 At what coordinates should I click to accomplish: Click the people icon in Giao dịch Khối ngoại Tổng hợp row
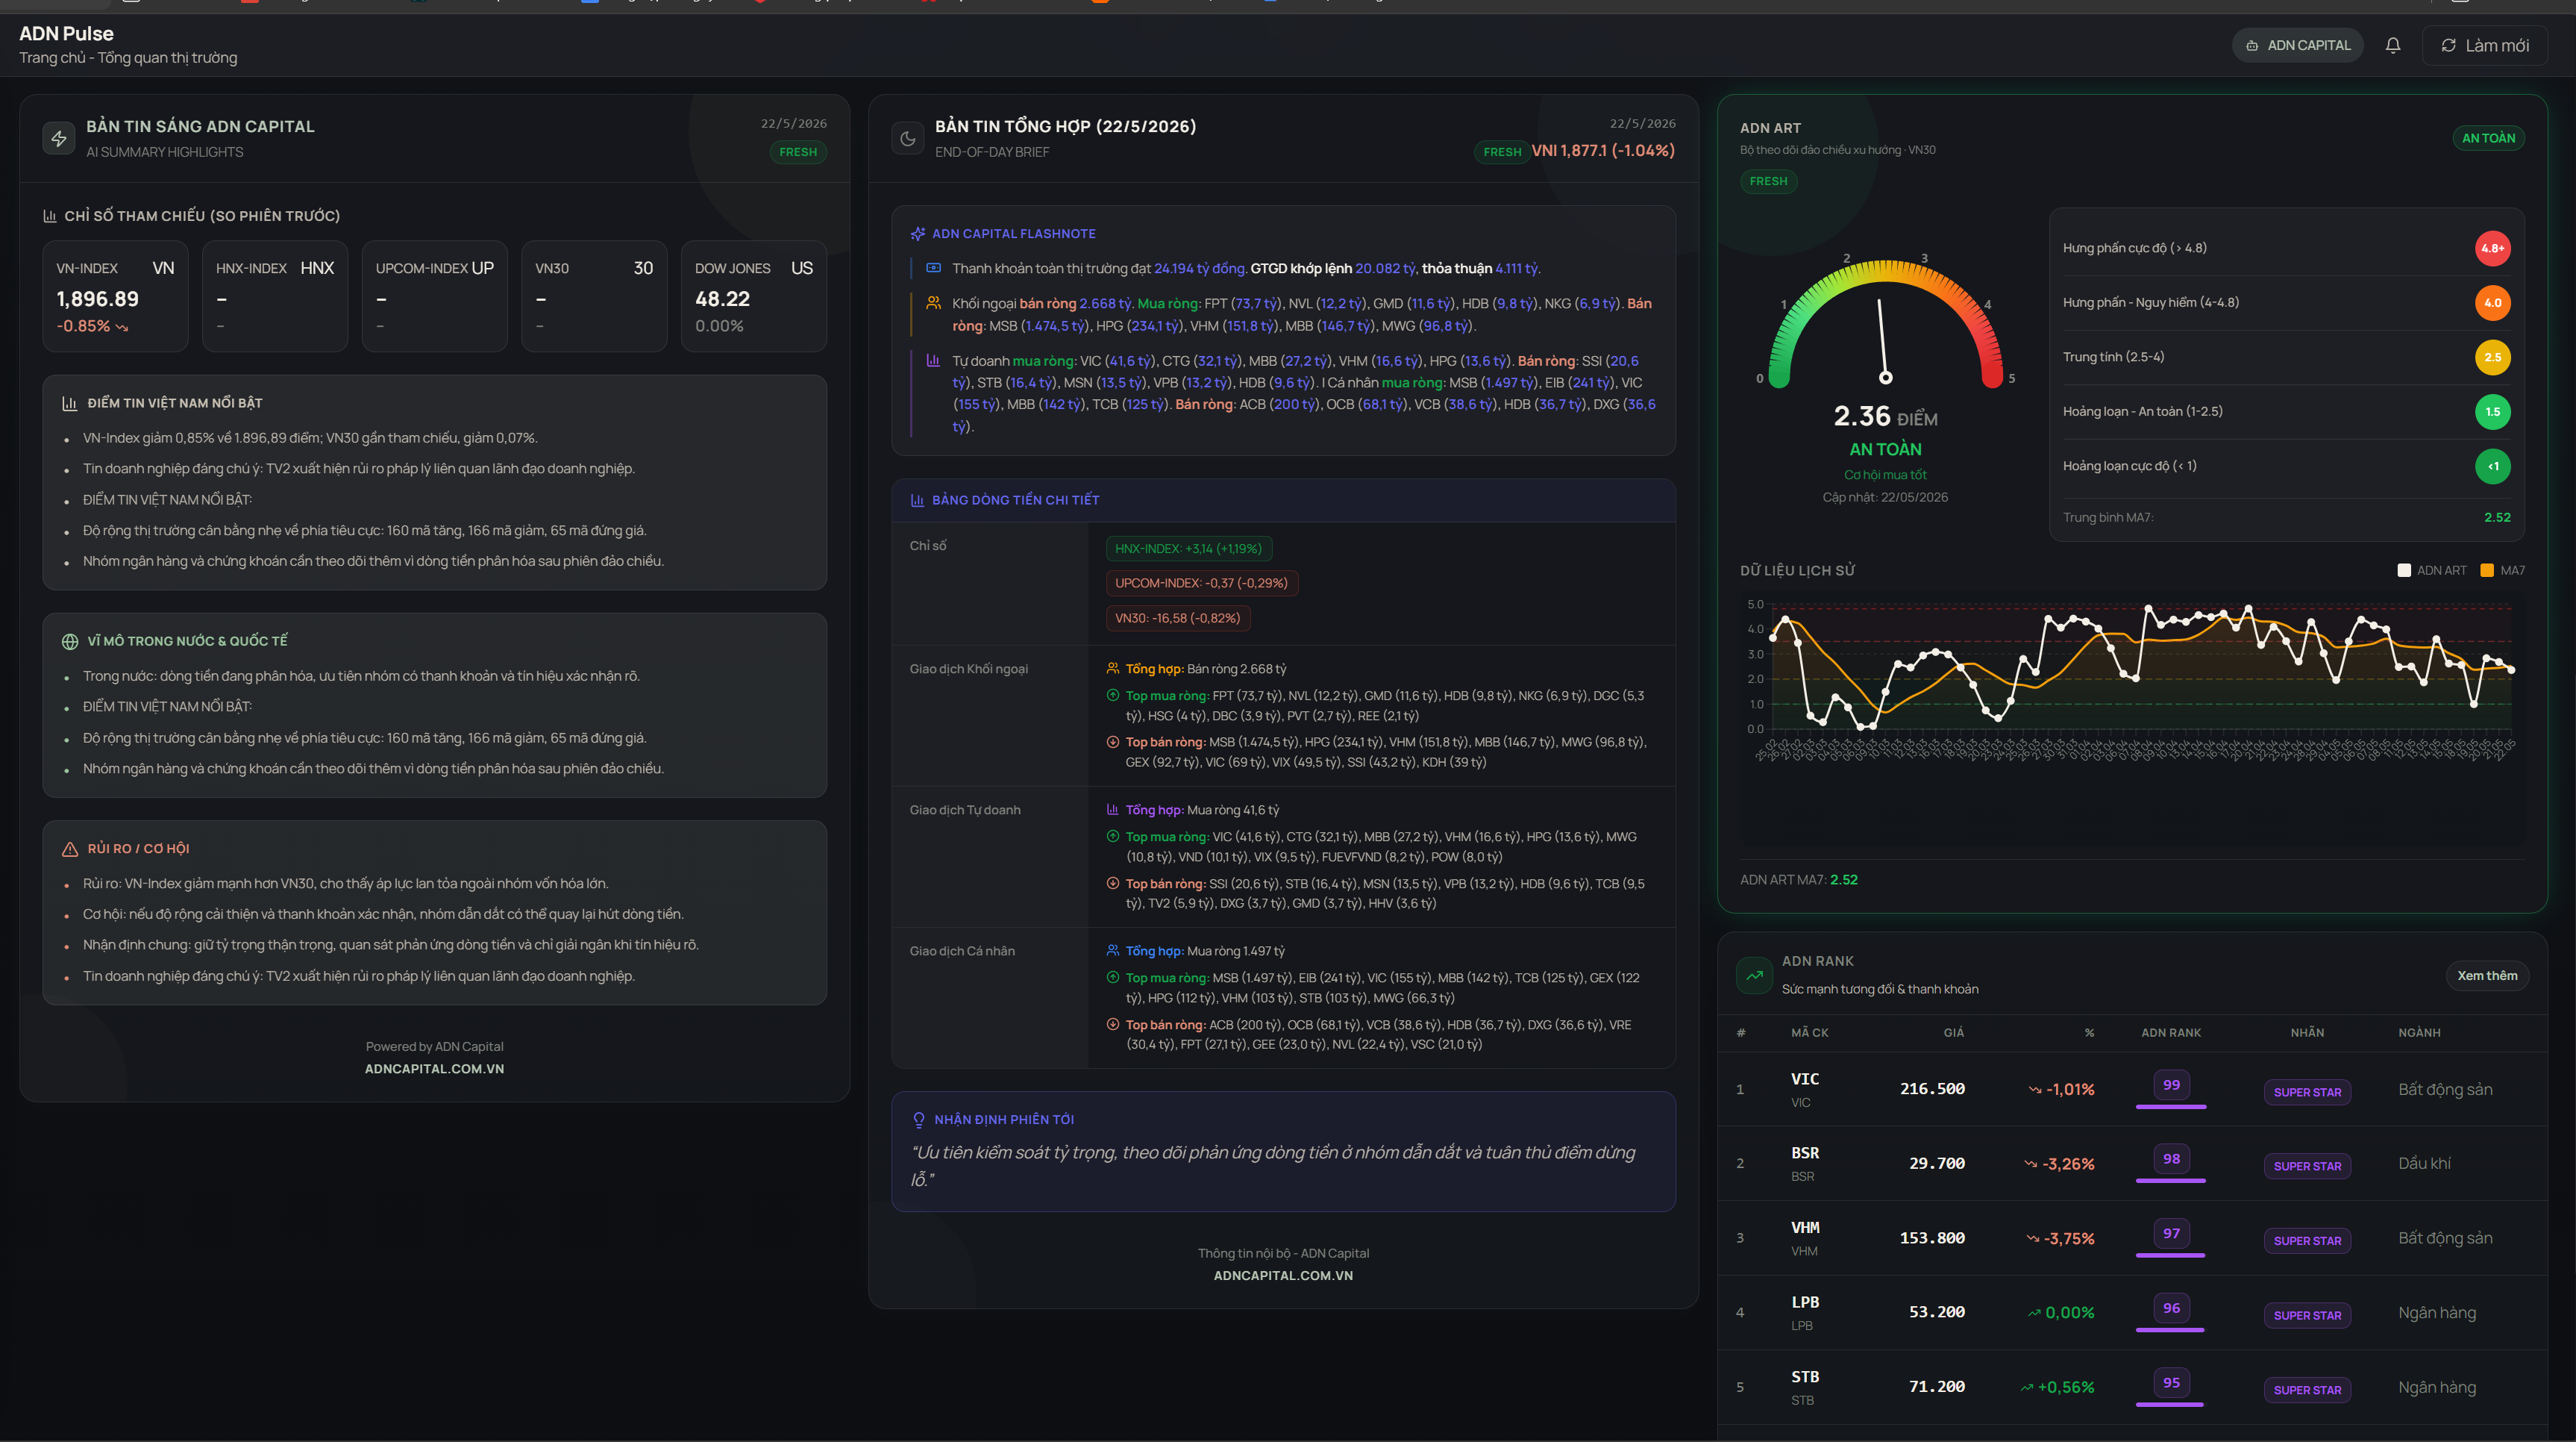[1113, 669]
